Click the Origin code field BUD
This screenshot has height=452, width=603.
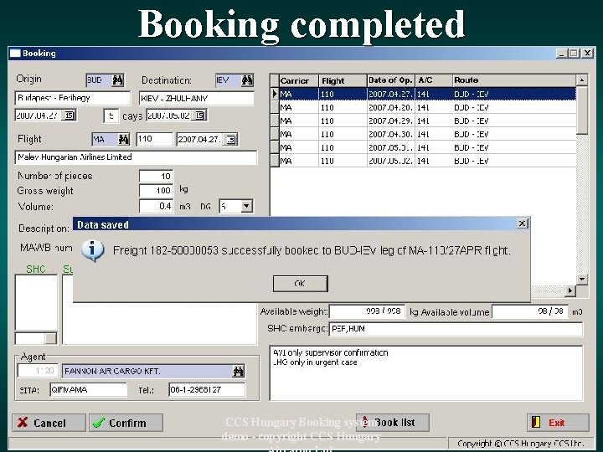tap(99, 80)
